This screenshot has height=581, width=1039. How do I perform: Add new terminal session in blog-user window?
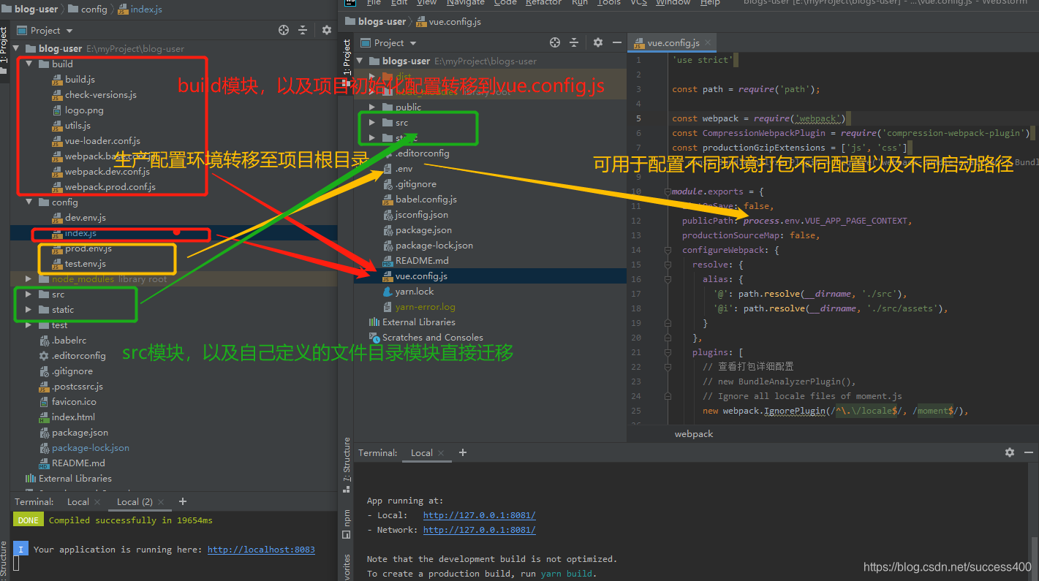coord(183,501)
